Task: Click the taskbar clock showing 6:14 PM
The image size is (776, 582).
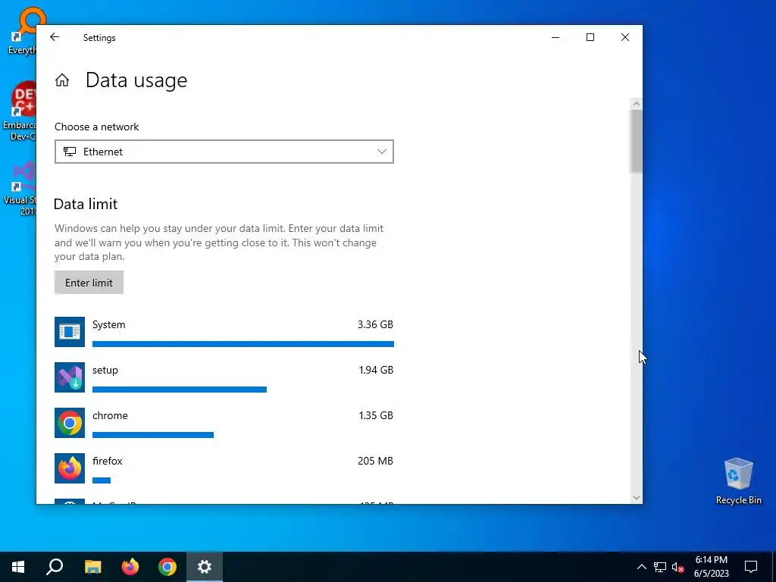Action: [711, 567]
